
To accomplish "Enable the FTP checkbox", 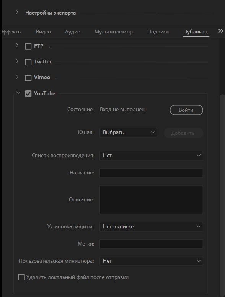I will point(28,46).
